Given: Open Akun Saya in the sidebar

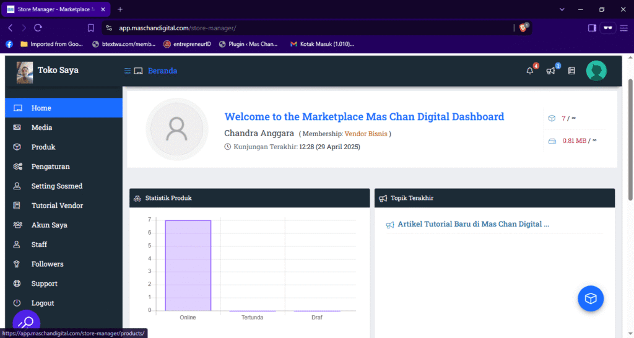Looking at the screenshot, I should point(64,225).
